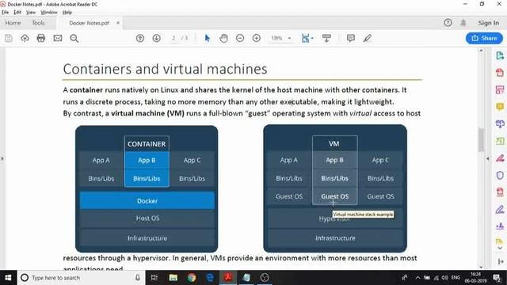507x285 pixels.
Task: Click the page number input field
Action: tap(173, 39)
